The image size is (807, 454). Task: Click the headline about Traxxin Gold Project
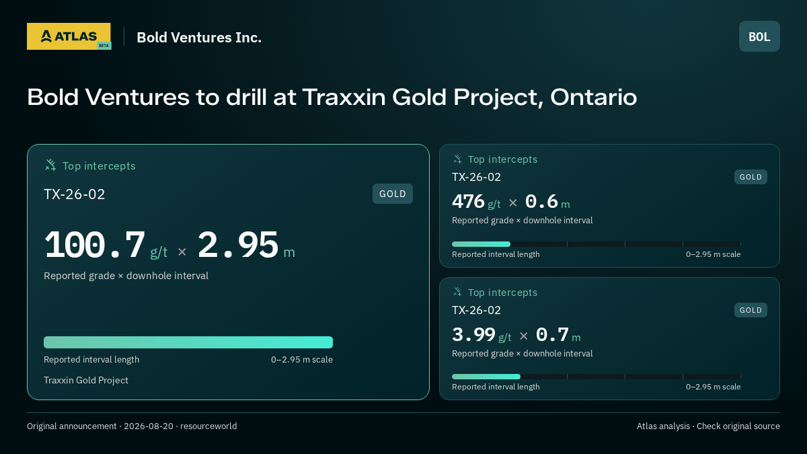tap(332, 98)
